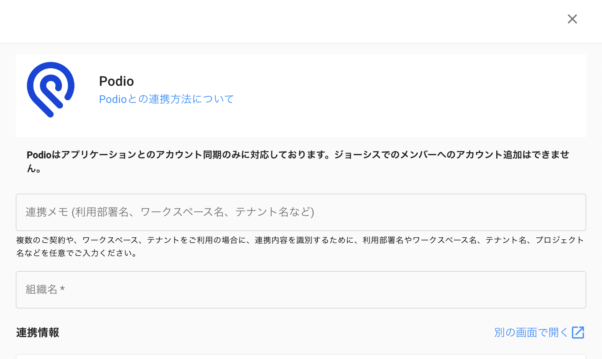Click the 連携情報 section heading
602x359 pixels.
point(38,333)
